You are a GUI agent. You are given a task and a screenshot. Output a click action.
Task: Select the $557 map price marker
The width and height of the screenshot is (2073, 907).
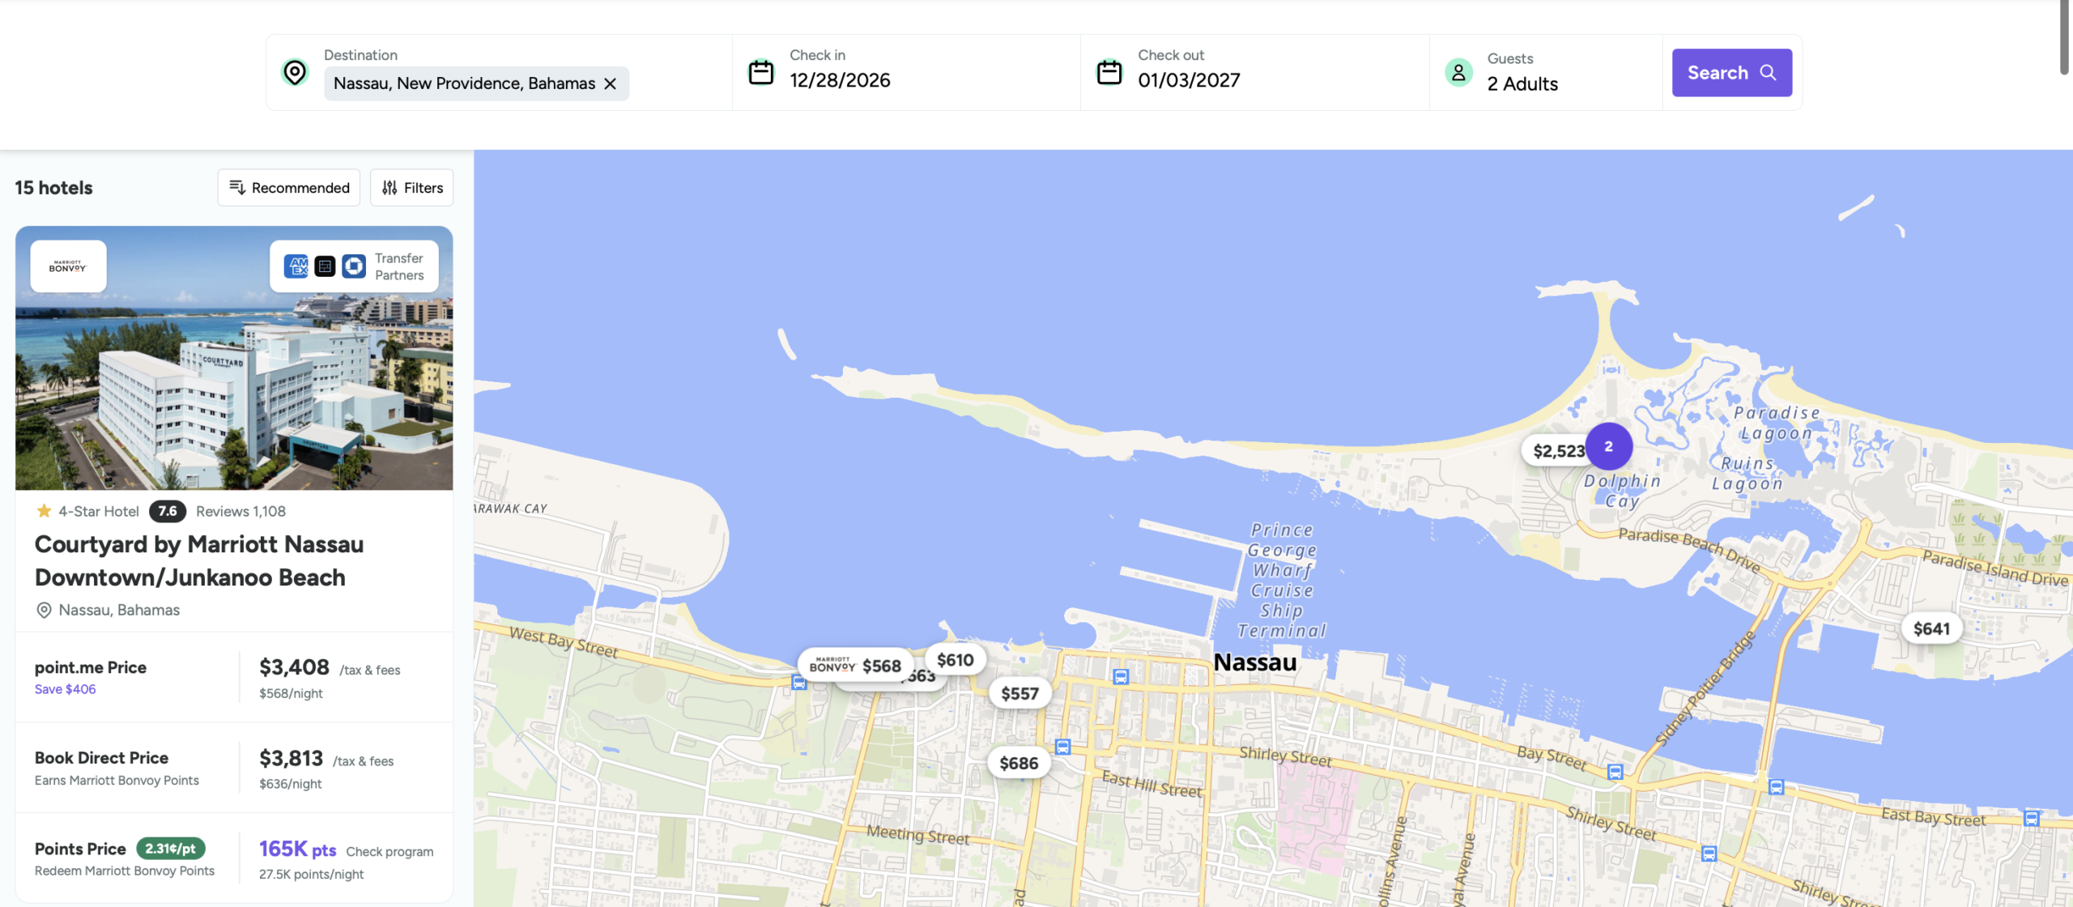[x=1019, y=693]
